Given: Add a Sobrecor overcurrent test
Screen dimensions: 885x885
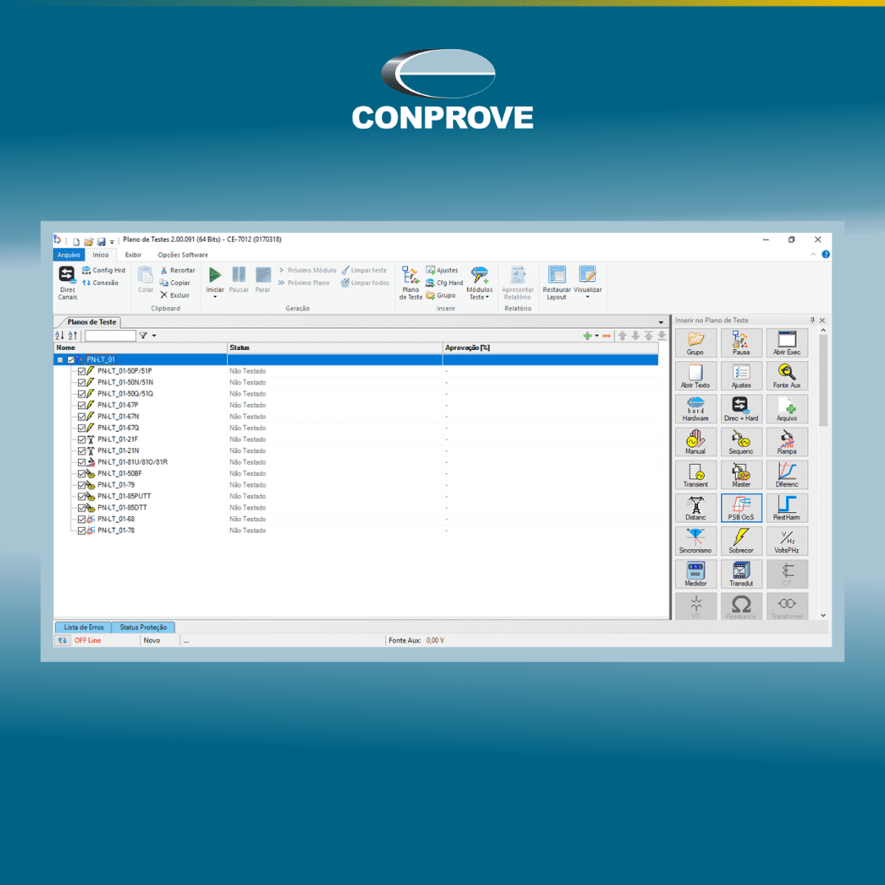Looking at the screenshot, I should pos(741,541).
